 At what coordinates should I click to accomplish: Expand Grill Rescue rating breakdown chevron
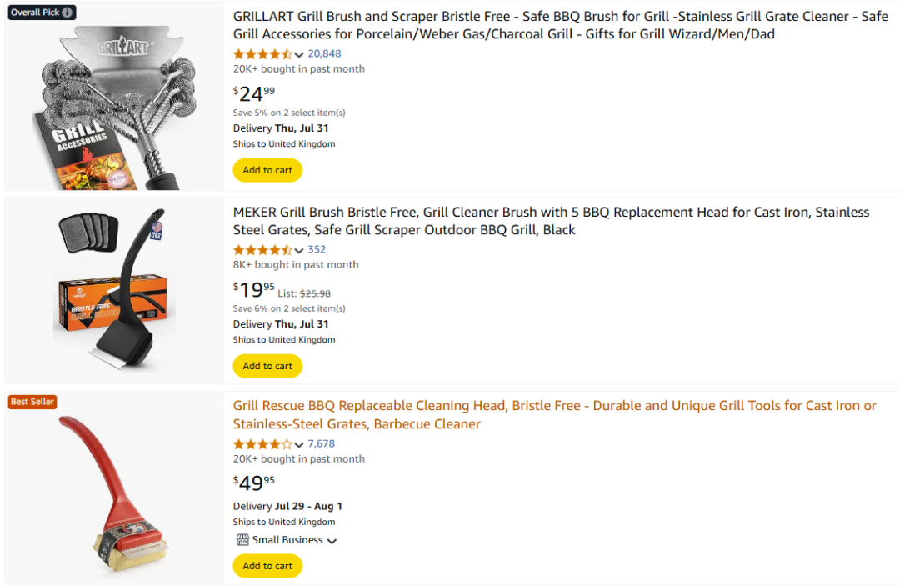299,445
